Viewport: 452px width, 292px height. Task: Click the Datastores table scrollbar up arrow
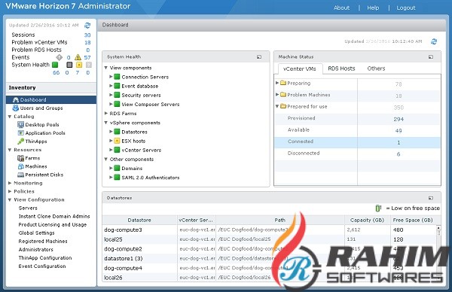tap(438, 228)
